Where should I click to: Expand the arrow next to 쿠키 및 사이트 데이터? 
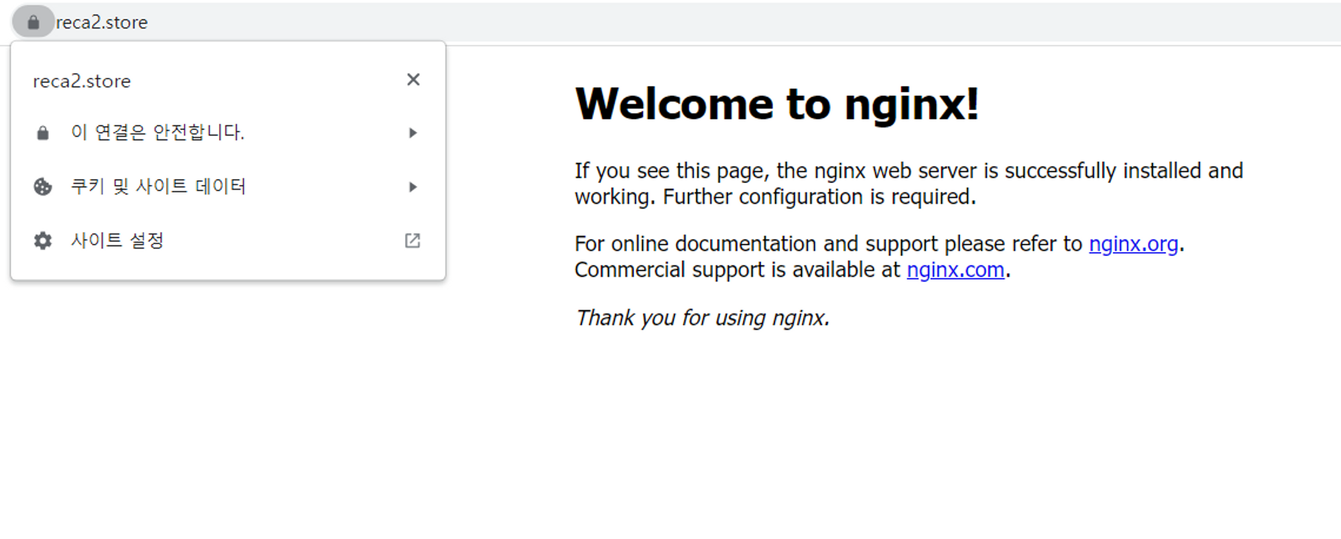coord(413,186)
